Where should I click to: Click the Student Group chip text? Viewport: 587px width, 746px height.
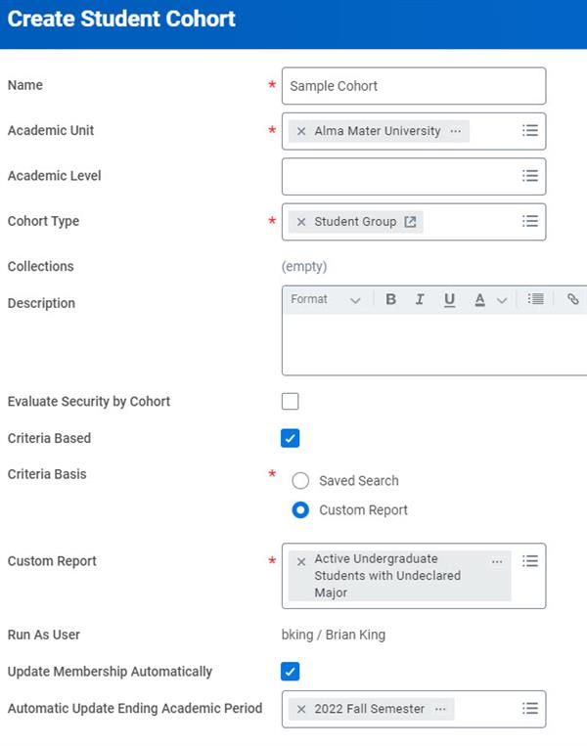355,222
